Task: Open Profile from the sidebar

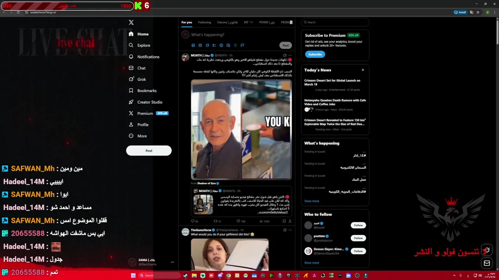Action: coord(139,124)
